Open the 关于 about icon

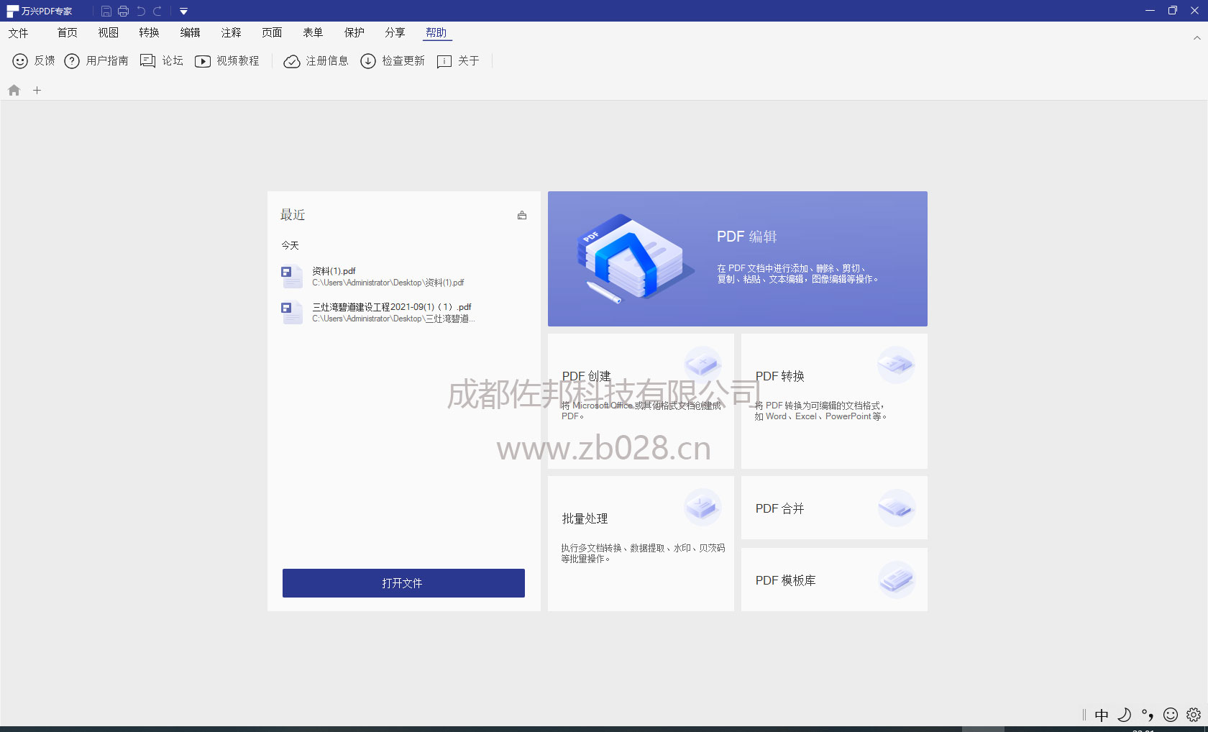click(x=444, y=61)
